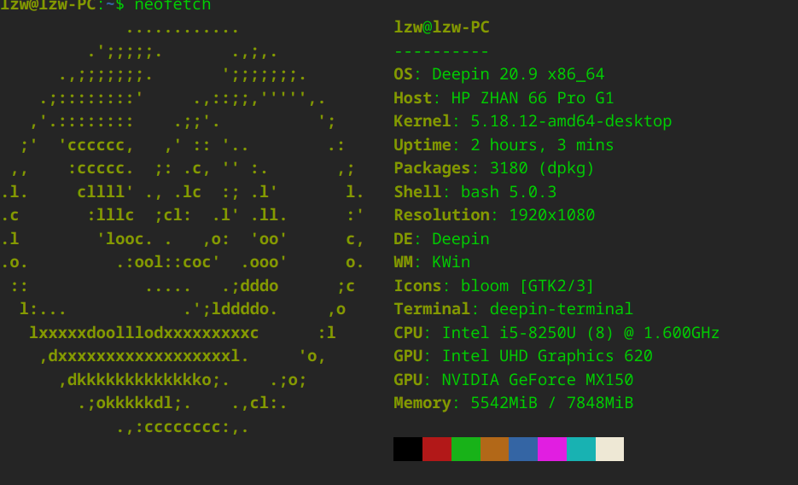Click the Packages 3180 (dpkg) line
The width and height of the screenshot is (798, 485).
[x=494, y=168]
